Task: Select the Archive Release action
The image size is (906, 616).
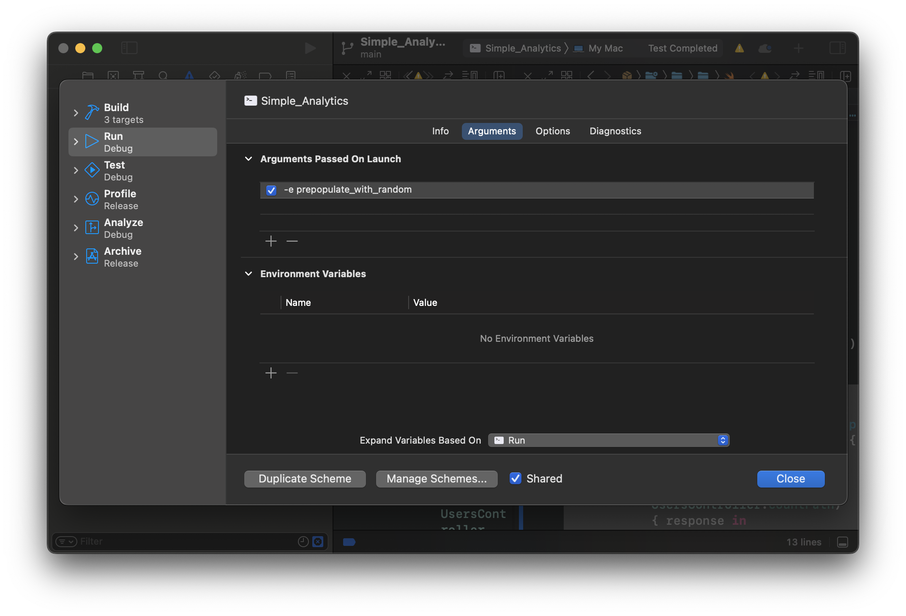Action: [x=142, y=257]
